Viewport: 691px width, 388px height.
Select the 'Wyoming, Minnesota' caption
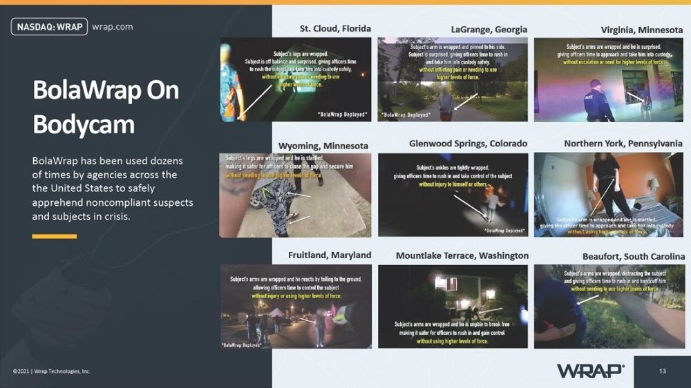pyautogui.click(x=323, y=146)
